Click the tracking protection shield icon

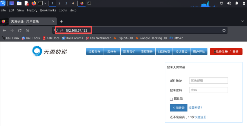(56, 30)
